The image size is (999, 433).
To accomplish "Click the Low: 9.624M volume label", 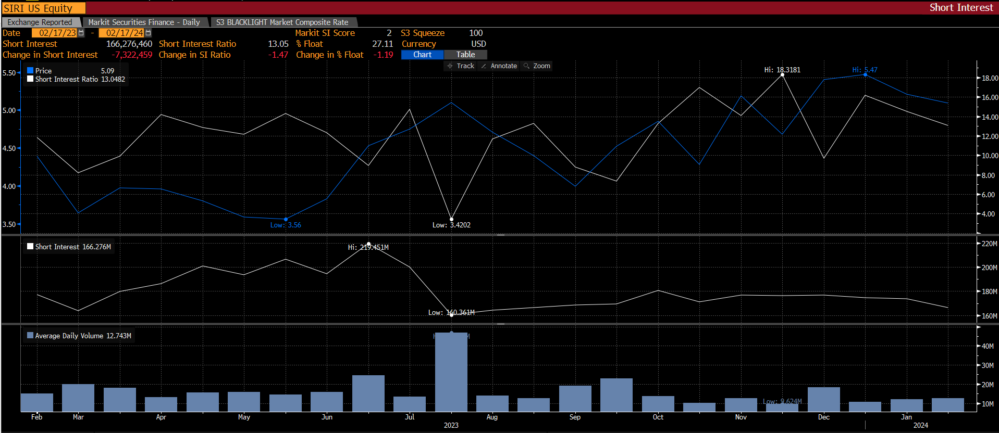I will coord(782,401).
